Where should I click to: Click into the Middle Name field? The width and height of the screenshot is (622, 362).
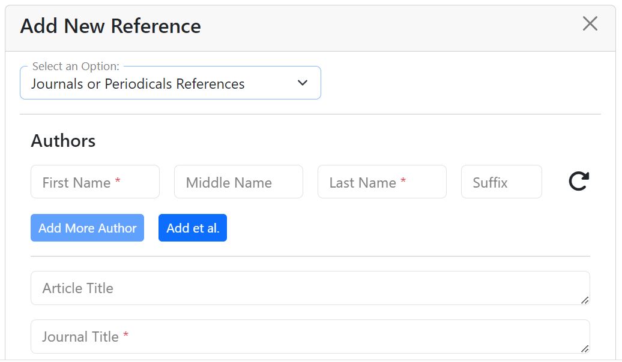238,182
